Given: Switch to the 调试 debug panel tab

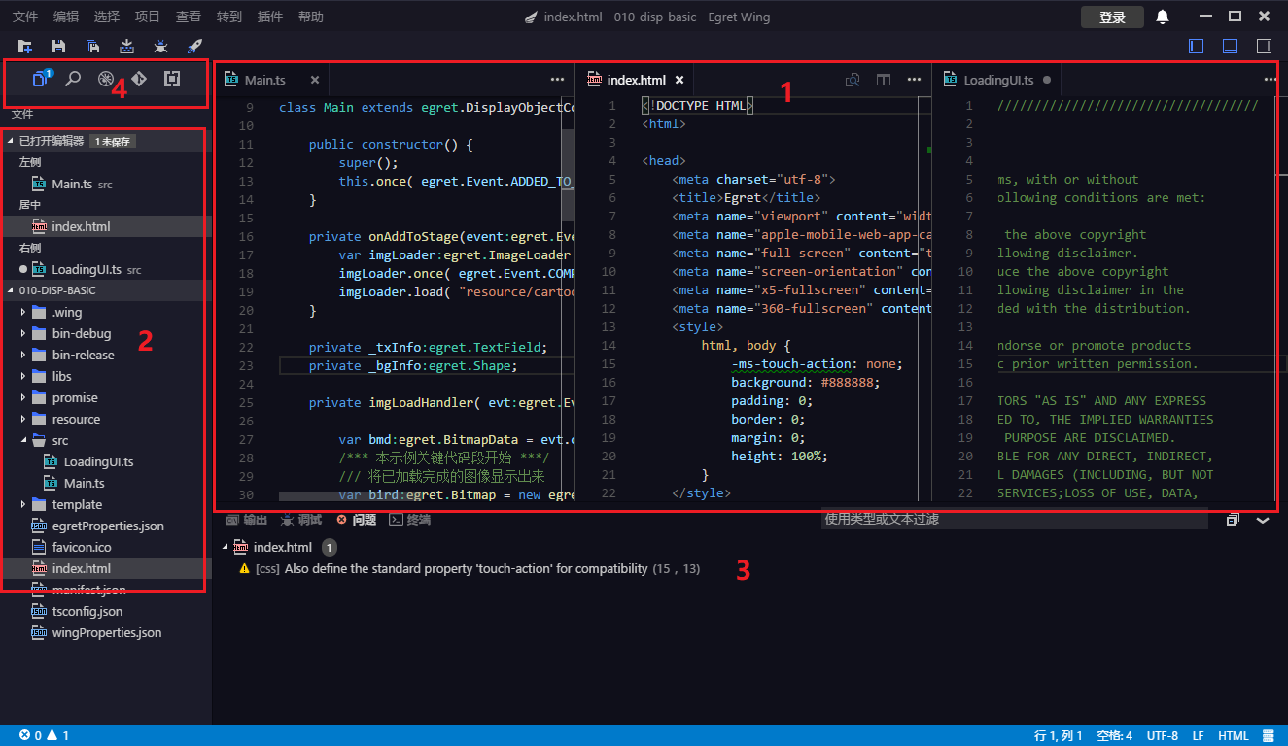Looking at the screenshot, I should [x=300, y=520].
